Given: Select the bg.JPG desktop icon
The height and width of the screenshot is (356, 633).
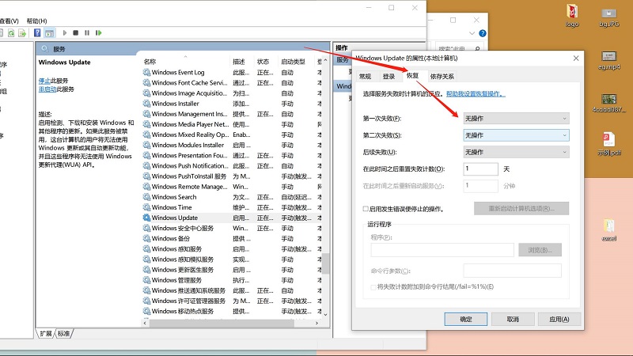Looking at the screenshot, I should pyautogui.click(x=608, y=17).
